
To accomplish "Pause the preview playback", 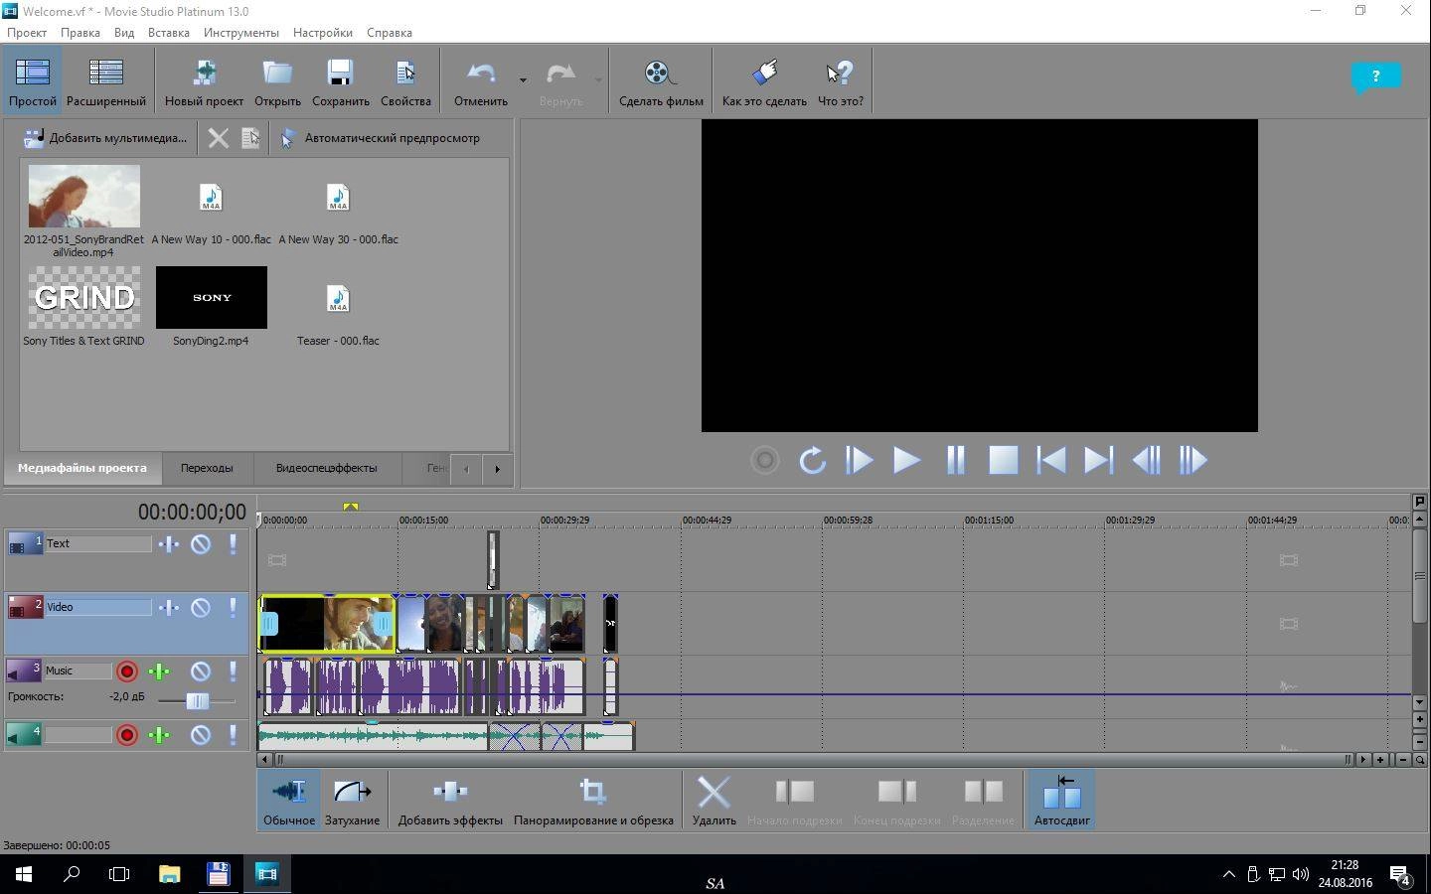I will (x=955, y=460).
